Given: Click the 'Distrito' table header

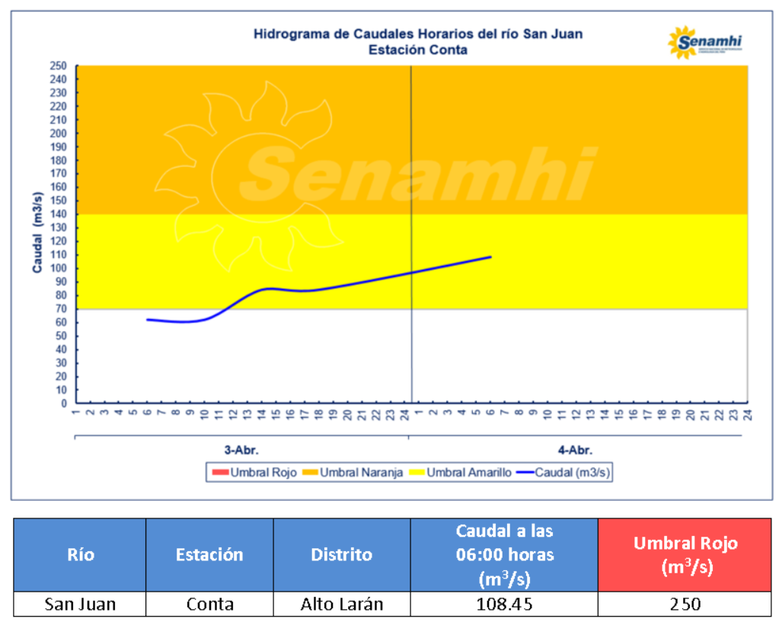Looking at the screenshot, I should pos(342,555).
